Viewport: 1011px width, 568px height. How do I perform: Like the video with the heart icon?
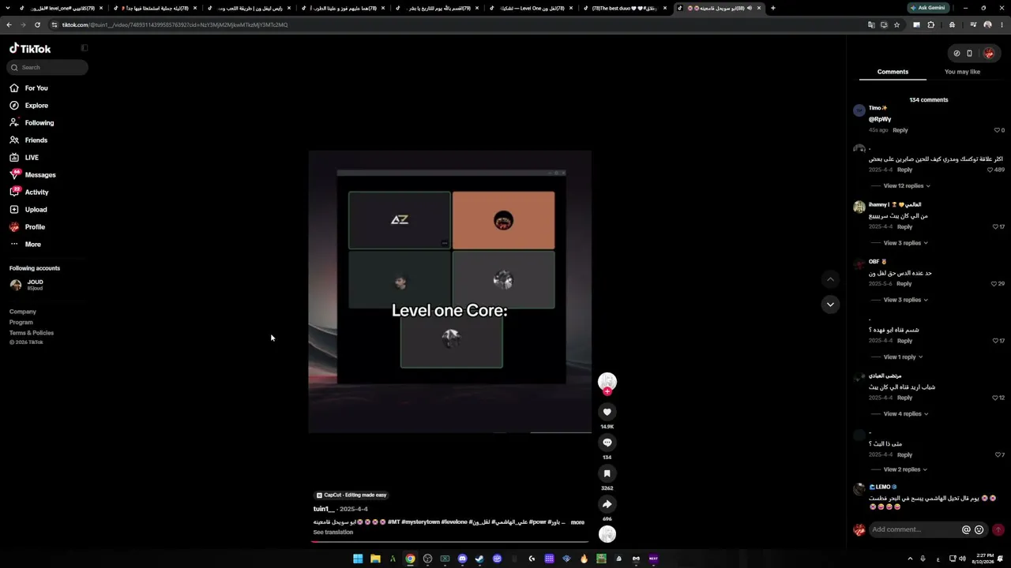(x=607, y=412)
